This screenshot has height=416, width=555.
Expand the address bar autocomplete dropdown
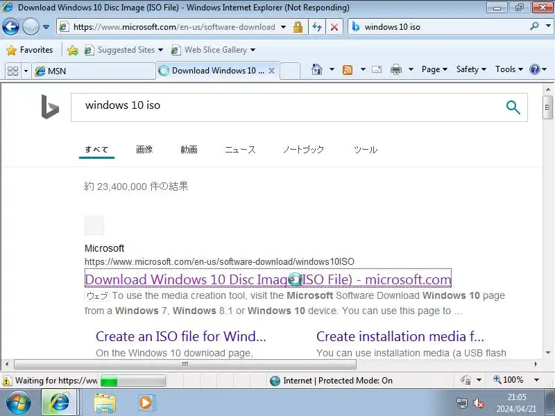pos(283,27)
